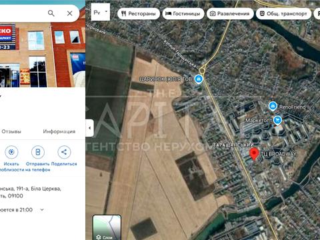This screenshot has height=240, width=320.
Task: Collapse the side panel arrow
Action: click(x=89, y=128)
